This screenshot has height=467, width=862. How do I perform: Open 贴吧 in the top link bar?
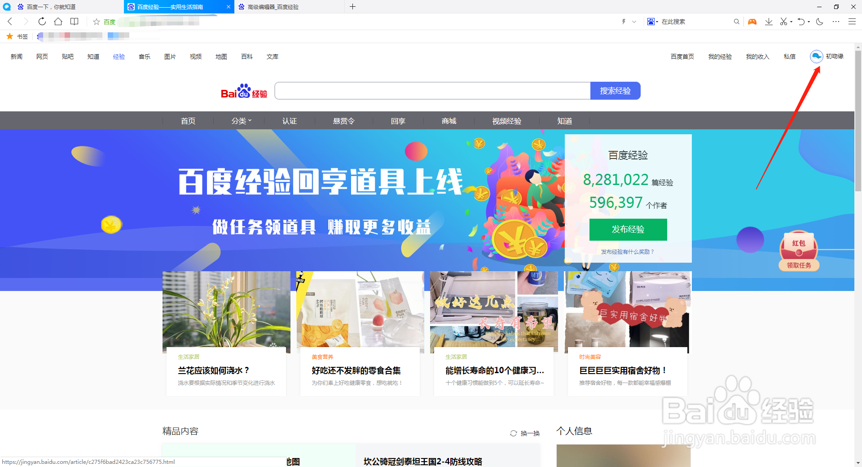coord(68,57)
